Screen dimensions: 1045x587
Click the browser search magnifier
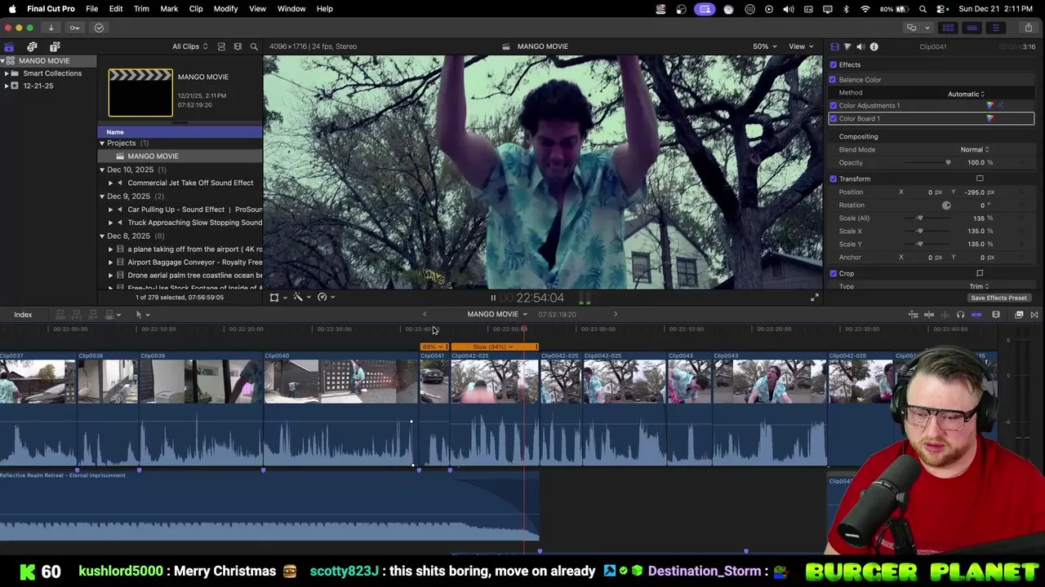[x=254, y=46]
